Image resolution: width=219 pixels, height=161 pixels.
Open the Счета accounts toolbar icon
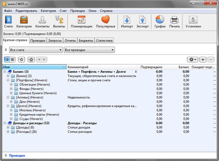(x=8, y=20)
